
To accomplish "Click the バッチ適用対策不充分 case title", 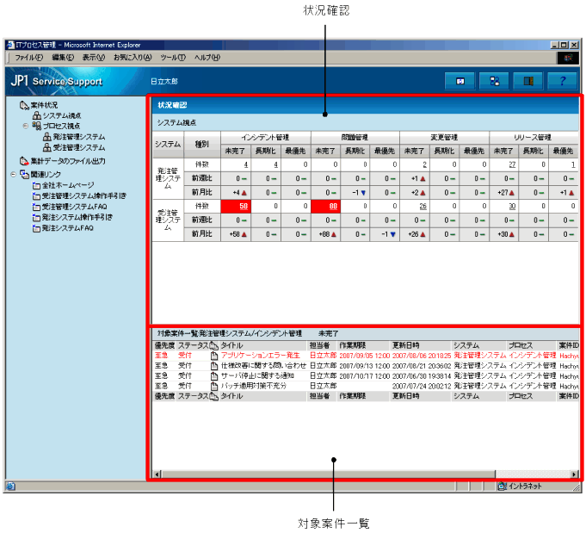I will click(253, 386).
